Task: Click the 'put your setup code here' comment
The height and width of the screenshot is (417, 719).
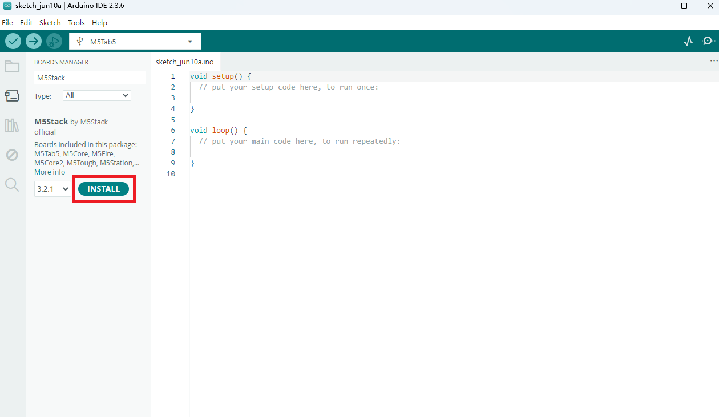Action: (289, 87)
